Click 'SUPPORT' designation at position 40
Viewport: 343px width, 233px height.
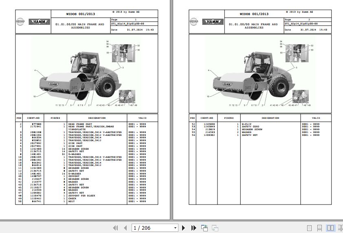[74, 176]
